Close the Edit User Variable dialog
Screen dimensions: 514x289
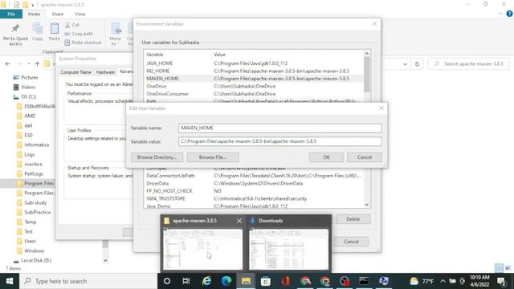tap(381, 108)
